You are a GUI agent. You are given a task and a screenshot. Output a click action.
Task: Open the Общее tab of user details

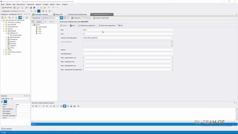coord(64,26)
